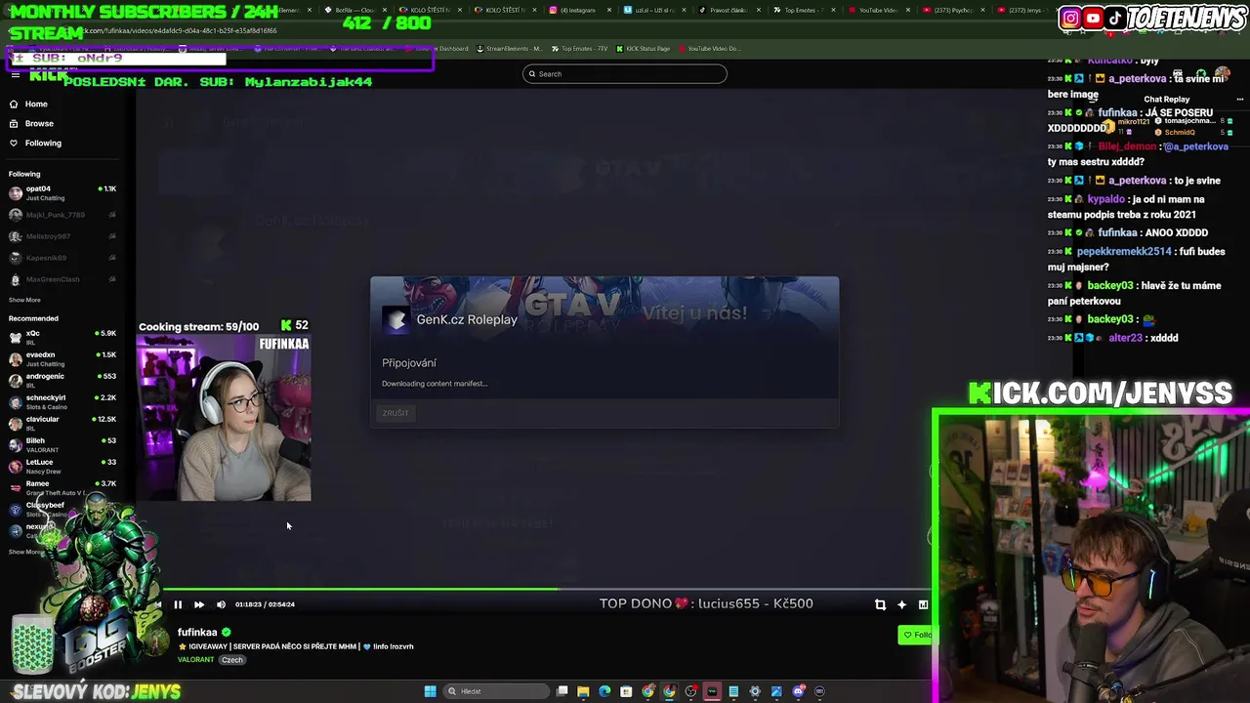Viewport: 1250px width, 703px height.
Task: Click the sparkle icon in player controls
Action: [901, 604]
